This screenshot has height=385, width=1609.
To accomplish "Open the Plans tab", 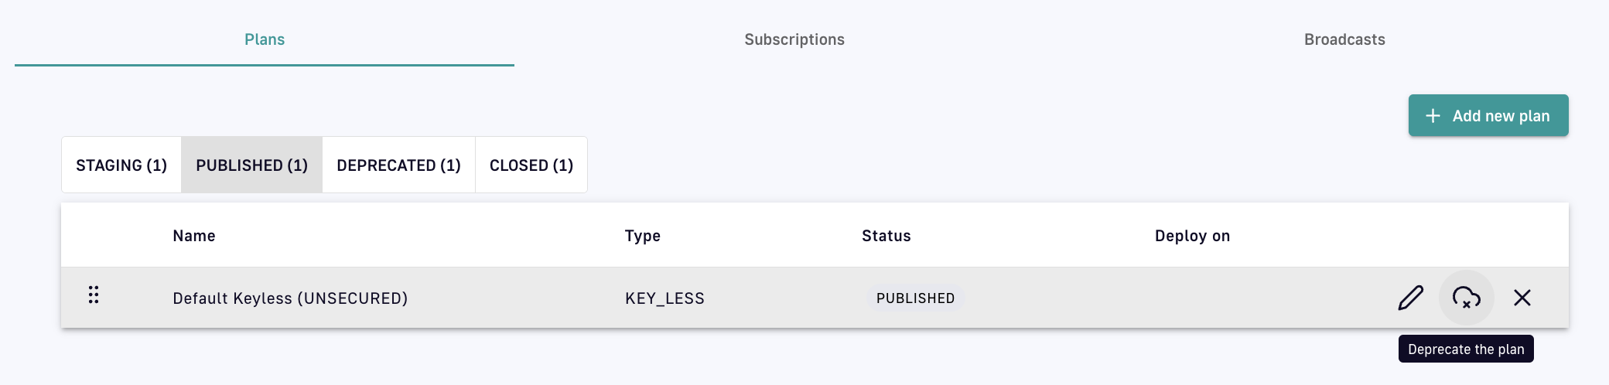I will click(x=265, y=39).
